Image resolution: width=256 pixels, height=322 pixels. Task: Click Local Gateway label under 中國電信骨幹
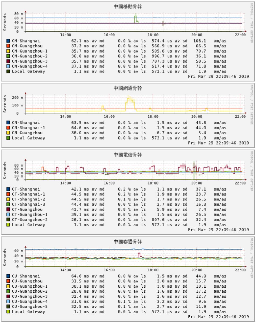click(x=28, y=225)
